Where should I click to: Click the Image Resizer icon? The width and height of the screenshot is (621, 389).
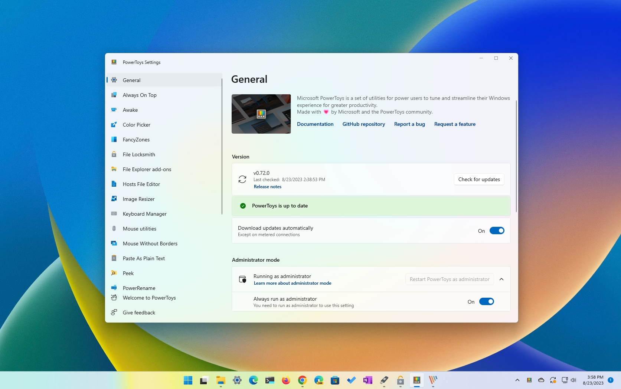pos(114,199)
